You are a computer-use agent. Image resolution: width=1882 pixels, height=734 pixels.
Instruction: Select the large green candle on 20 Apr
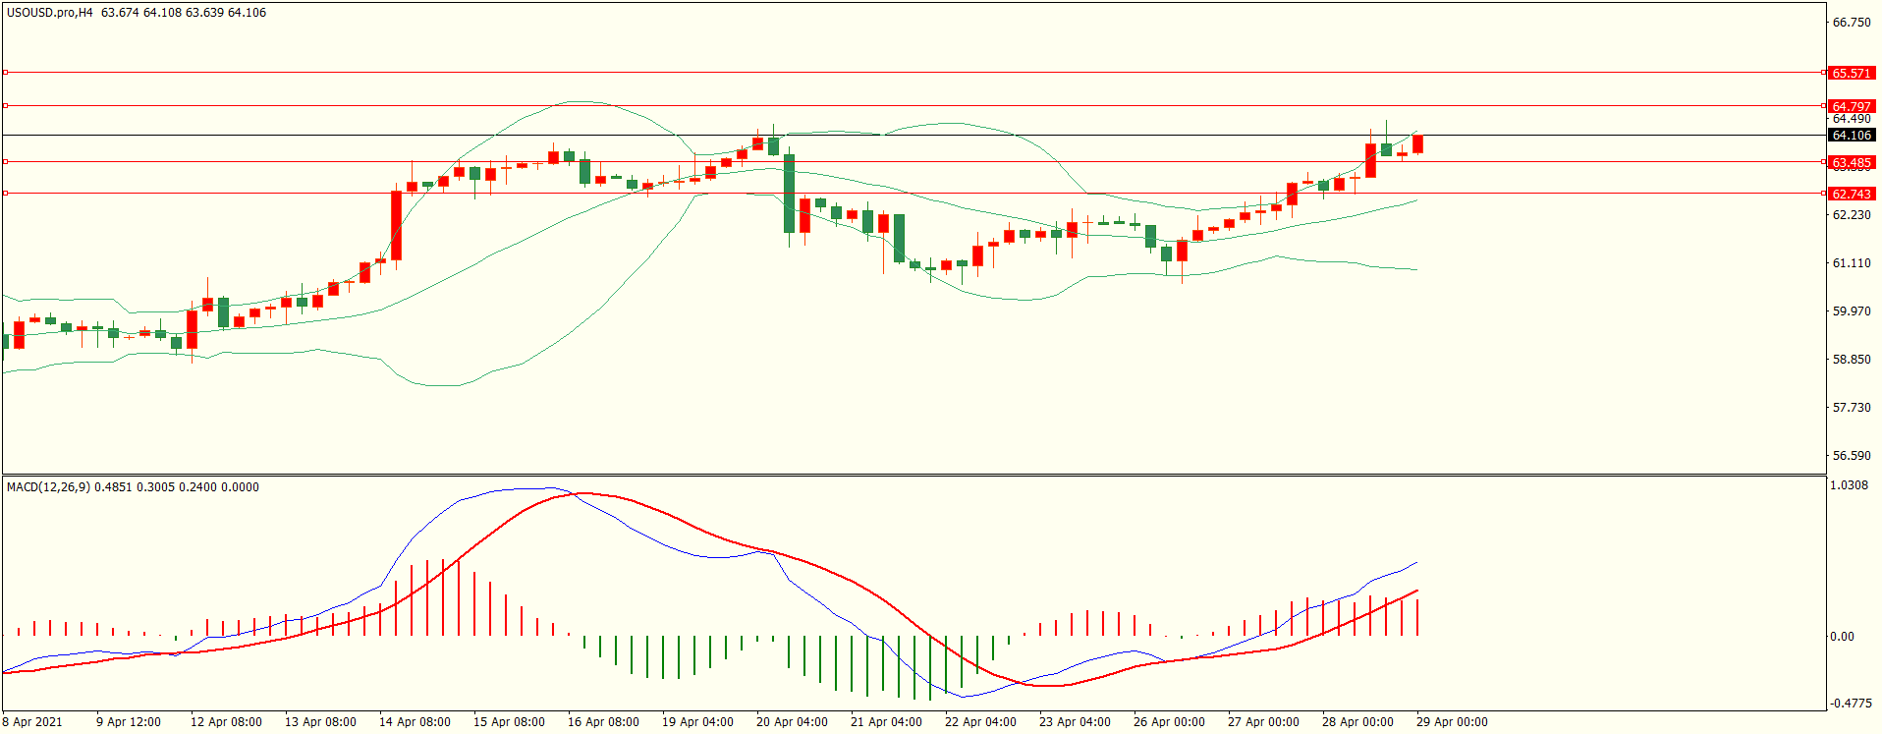click(789, 194)
